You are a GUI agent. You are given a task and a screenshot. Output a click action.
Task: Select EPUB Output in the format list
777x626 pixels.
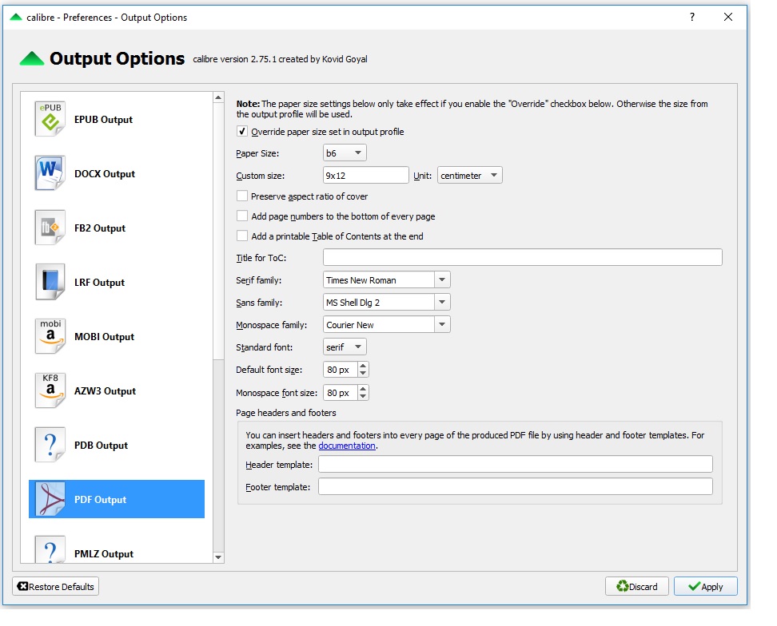point(117,119)
